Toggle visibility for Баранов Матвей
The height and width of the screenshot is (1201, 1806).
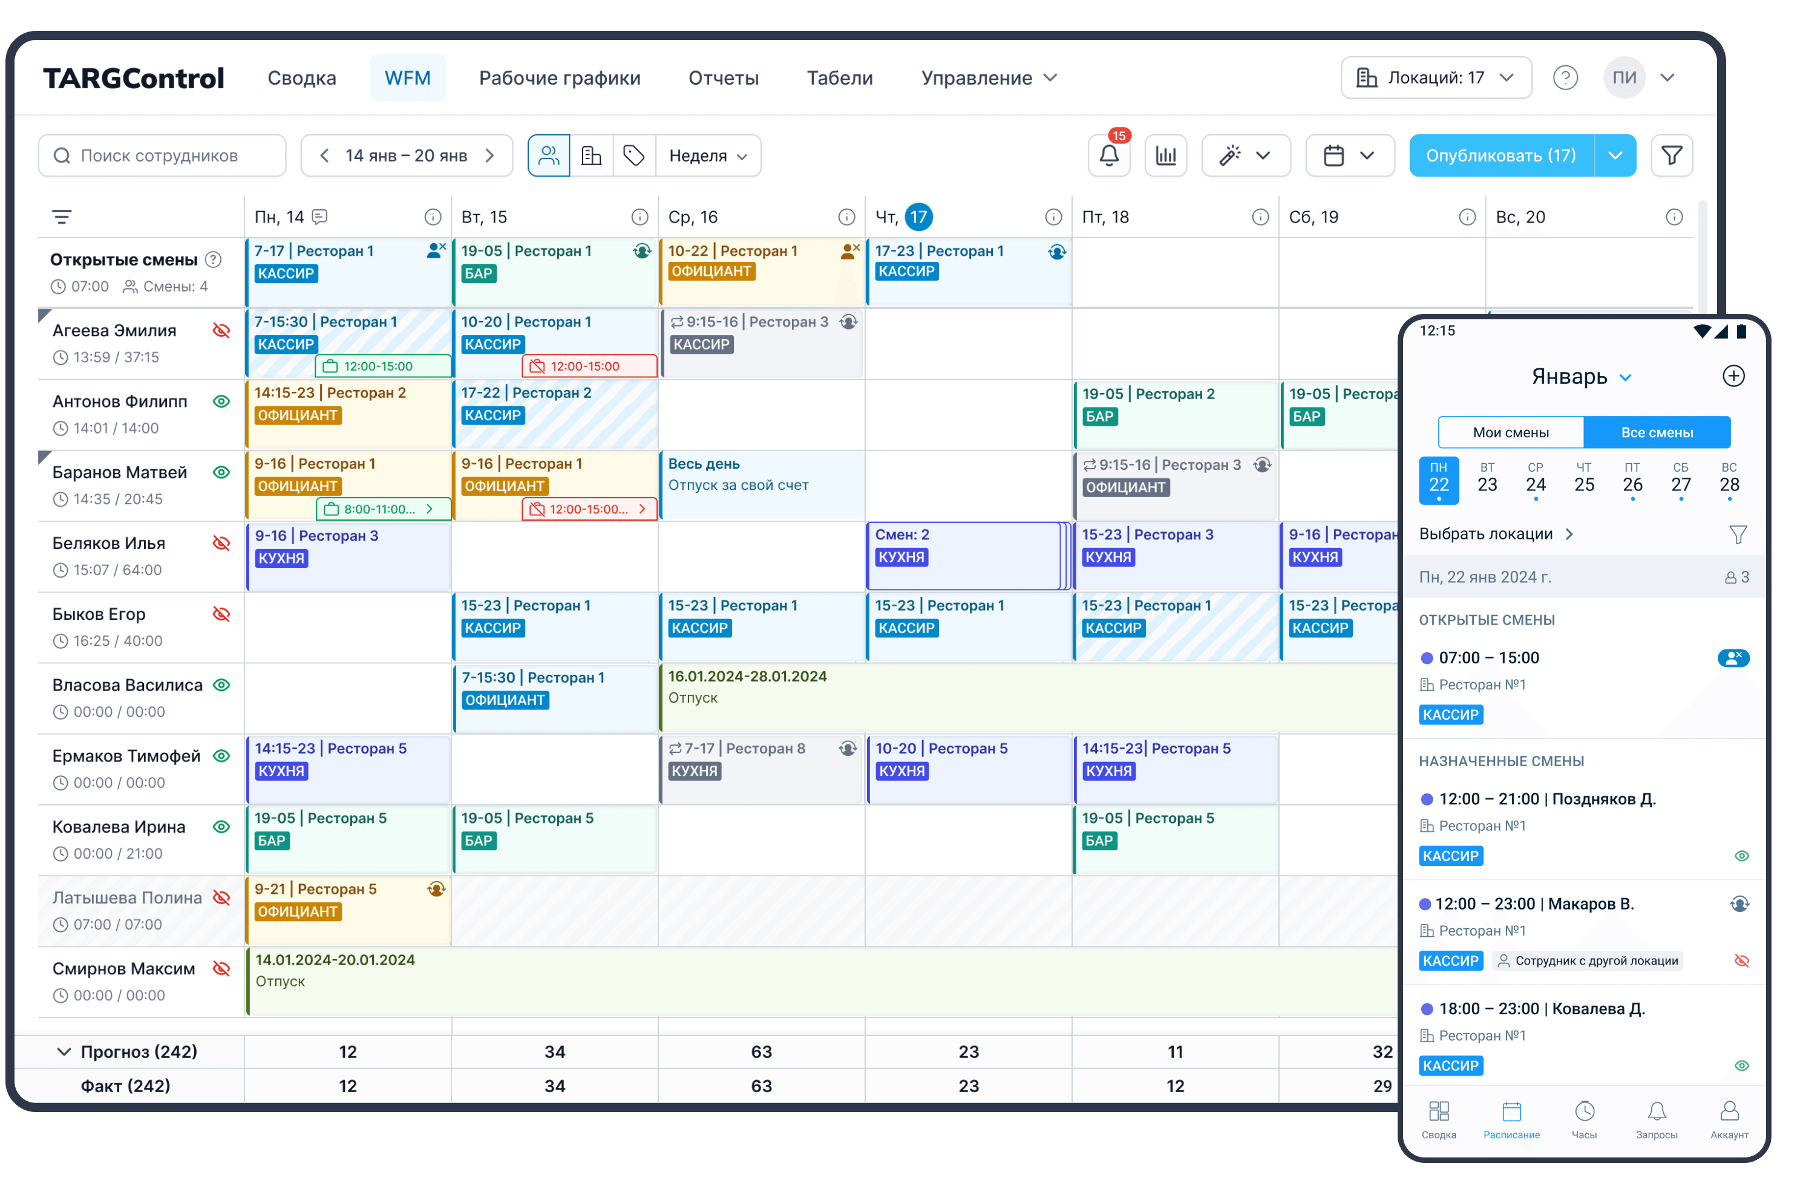point(221,472)
